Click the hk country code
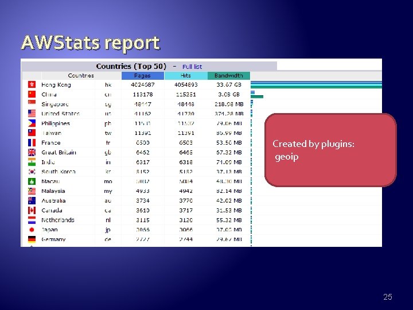413x310 pixels. (x=108, y=84)
